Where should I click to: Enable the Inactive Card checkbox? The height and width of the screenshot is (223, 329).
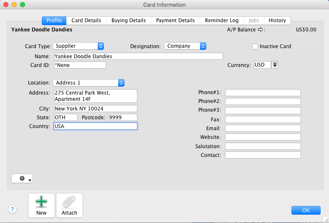point(255,46)
